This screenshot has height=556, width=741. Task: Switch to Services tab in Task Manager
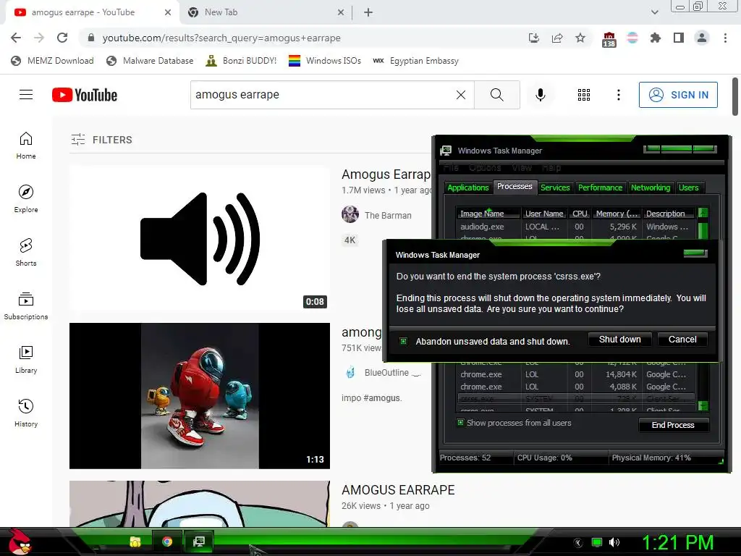555,188
